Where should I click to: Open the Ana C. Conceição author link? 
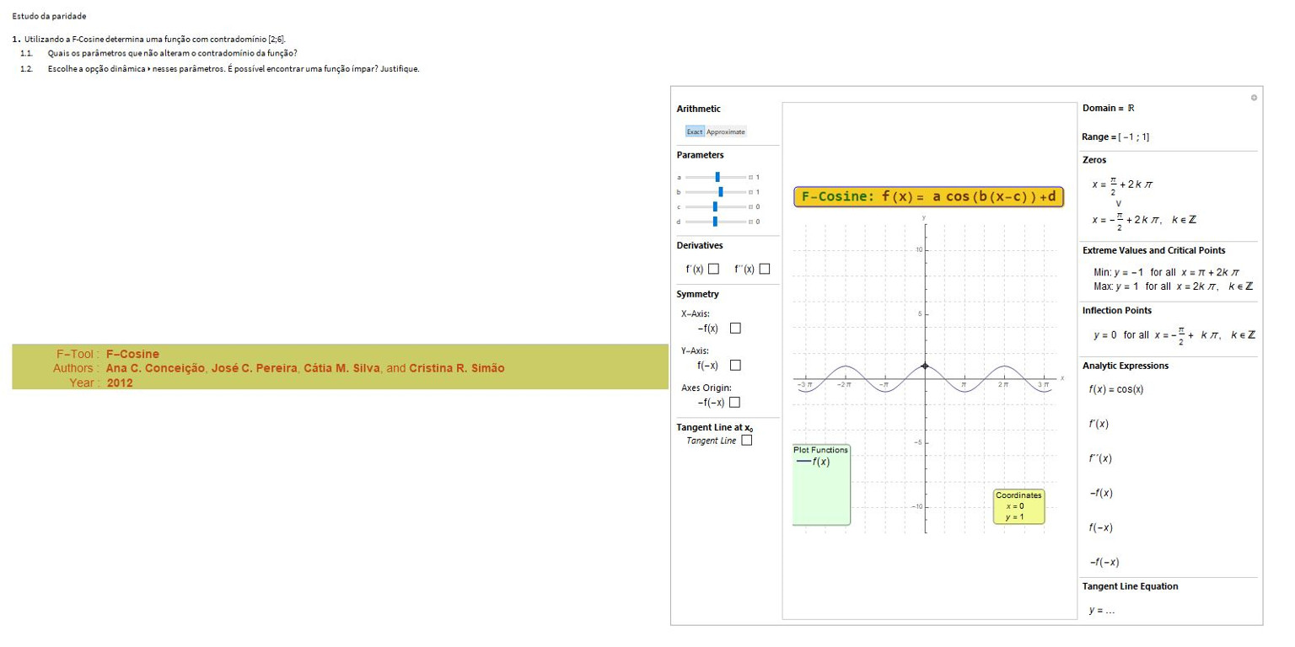[x=155, y=368]
